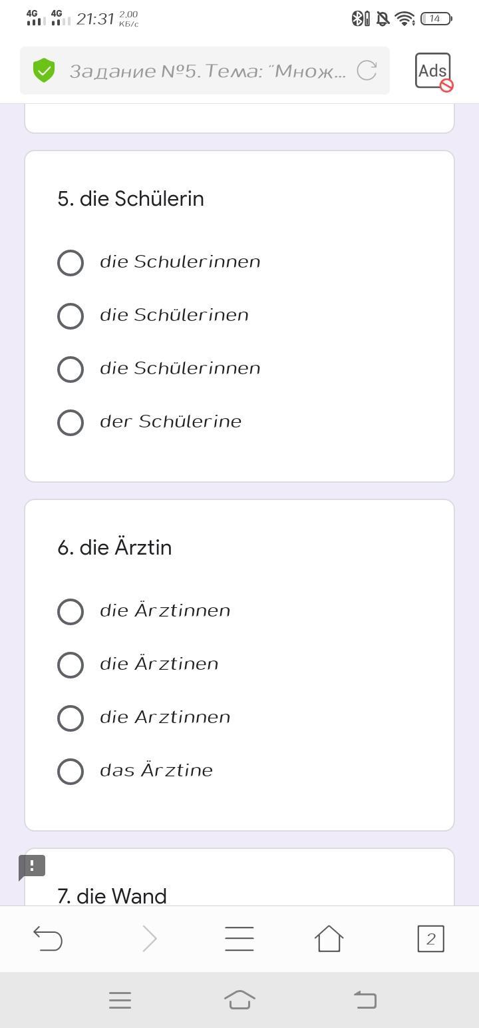Tap the browser forward arrow
Image resolution: width=479 pixels, height=1028 pixels.
[150, 939]
